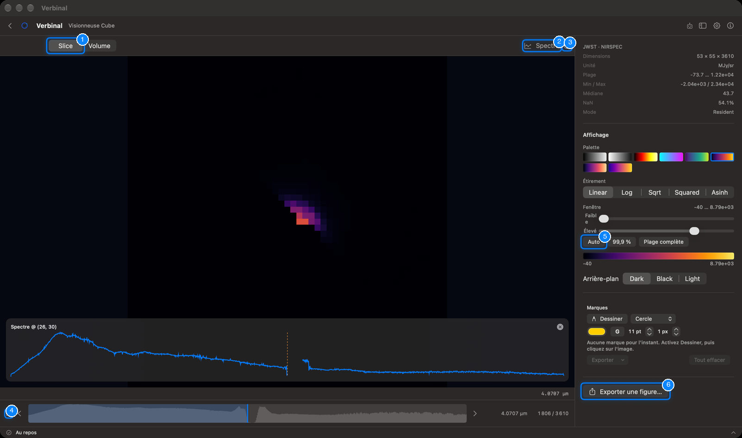Switch to Slice view
Viewport: 742px width, 438px height.
point(65,46)
